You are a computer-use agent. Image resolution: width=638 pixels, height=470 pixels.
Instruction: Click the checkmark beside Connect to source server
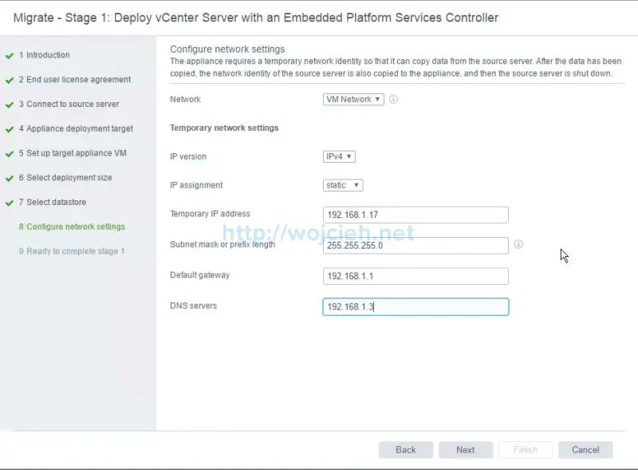pyautogui.click(x=8, y=104)
